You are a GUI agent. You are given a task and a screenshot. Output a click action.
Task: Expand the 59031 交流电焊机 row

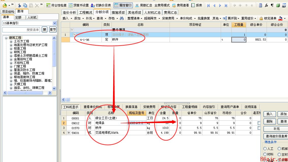69,133
